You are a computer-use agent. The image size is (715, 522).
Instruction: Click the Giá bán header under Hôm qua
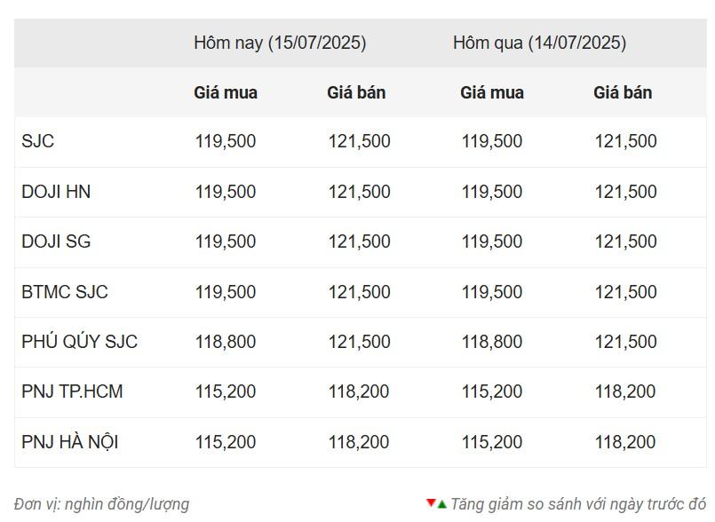623,92
